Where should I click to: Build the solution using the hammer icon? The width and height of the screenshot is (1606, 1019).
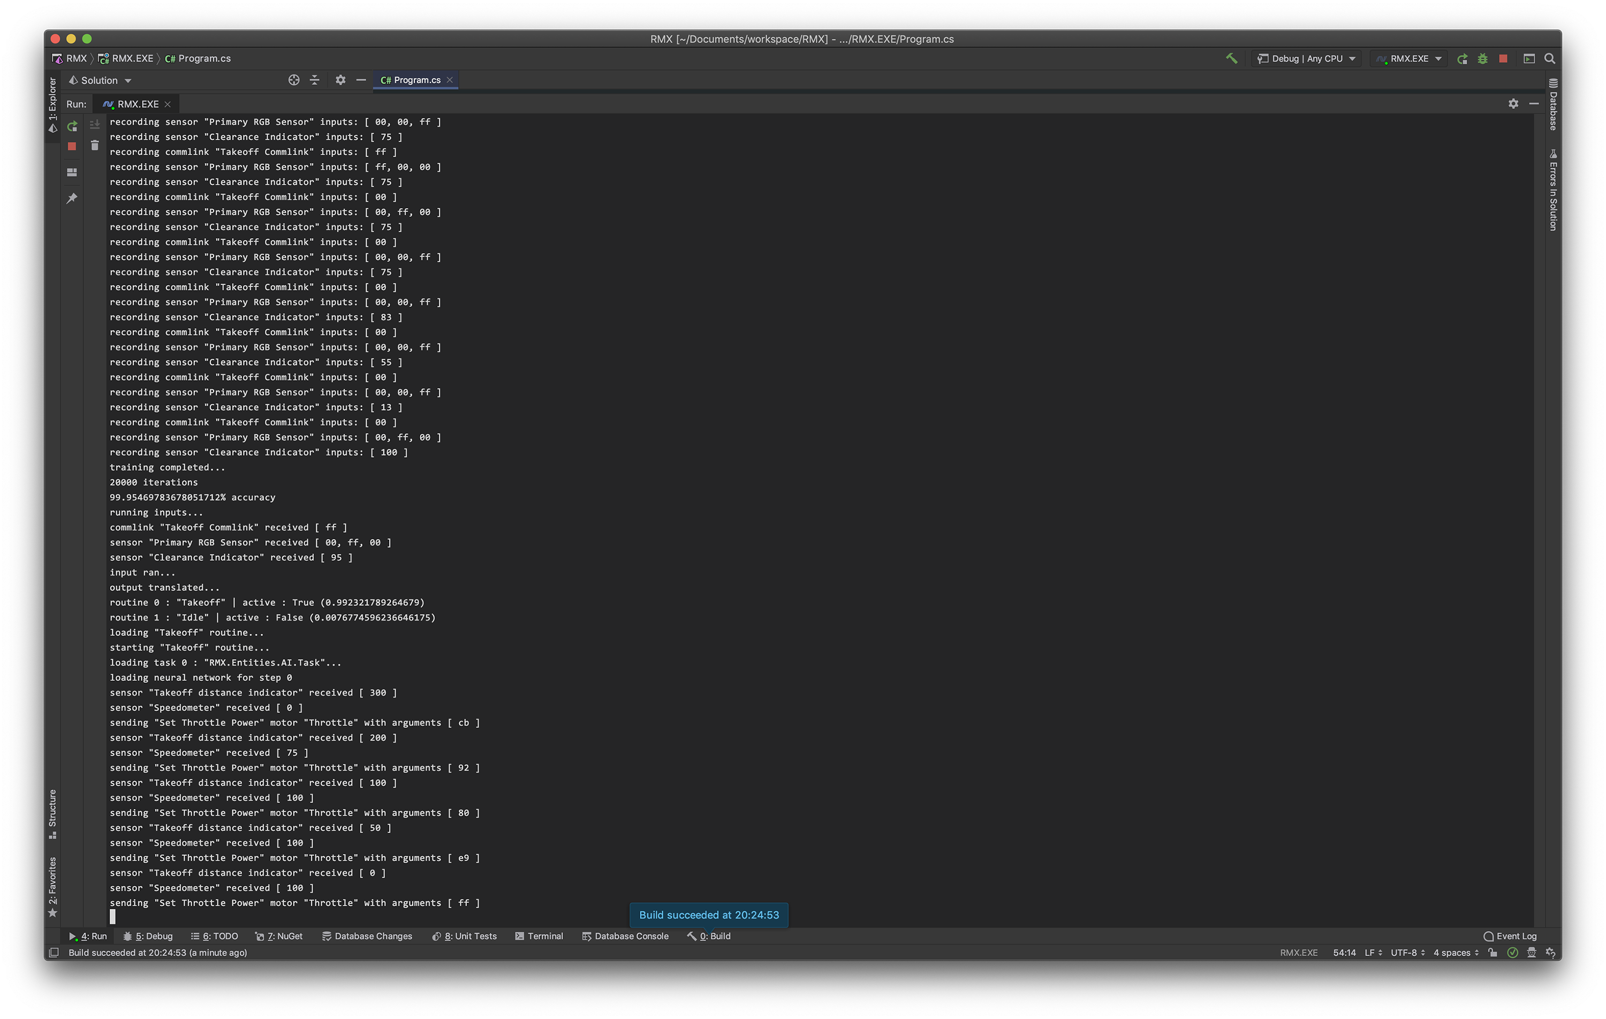(1231, 59)
